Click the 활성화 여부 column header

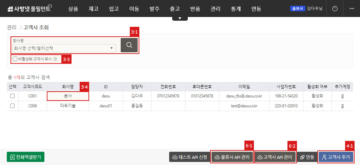[317, 87]
